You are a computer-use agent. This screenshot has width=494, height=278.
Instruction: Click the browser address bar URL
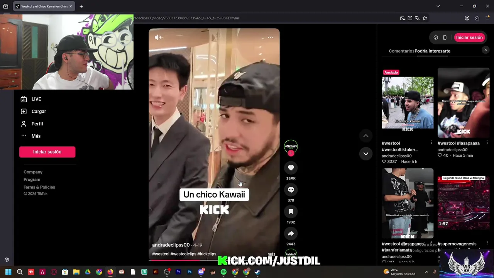186,18
